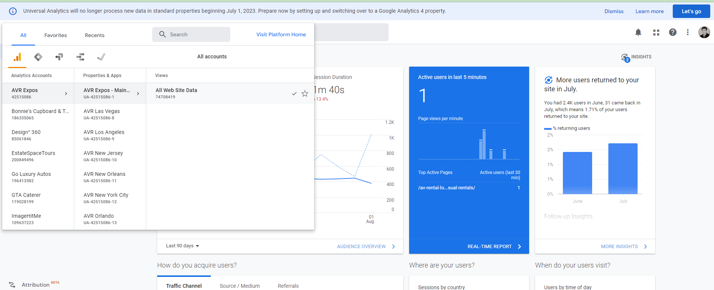This screenshot has height=290, width=714.
Task: Open the user profile avatar
Action: [704, 33]
